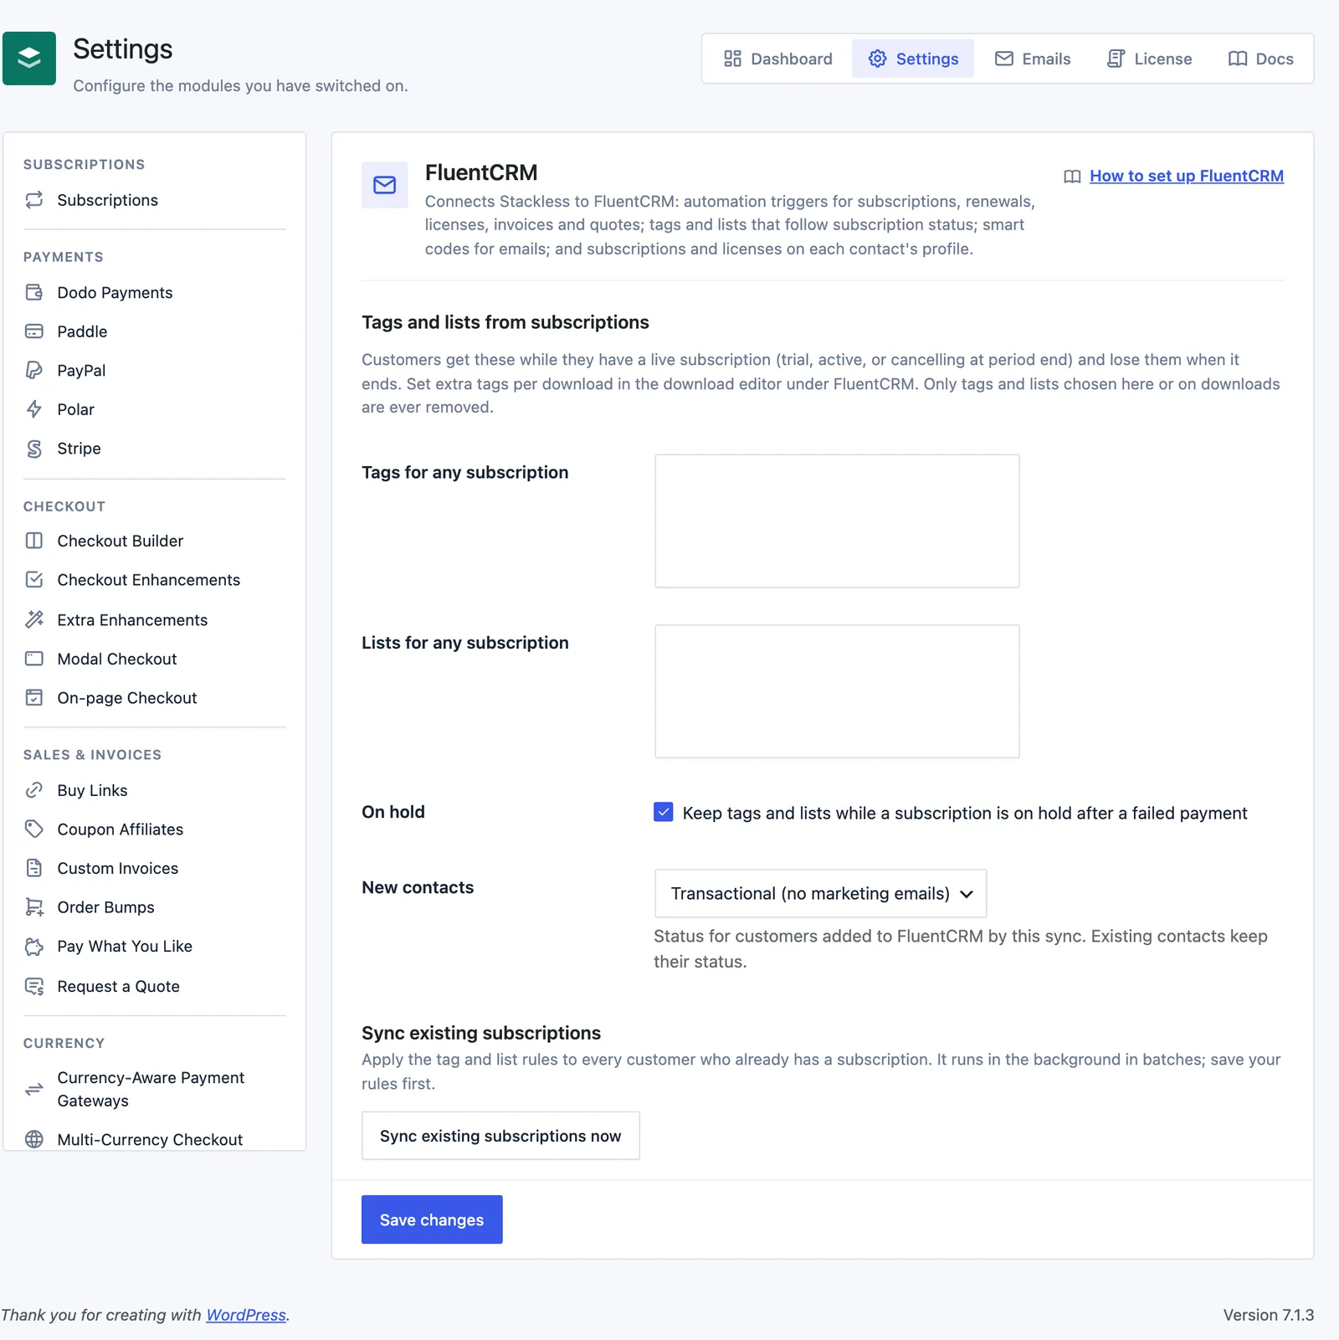Click the Polar lightning bolt icon

click(34, 409)
